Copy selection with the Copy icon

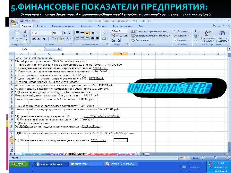pyautogui.click(x=25, y=36)
